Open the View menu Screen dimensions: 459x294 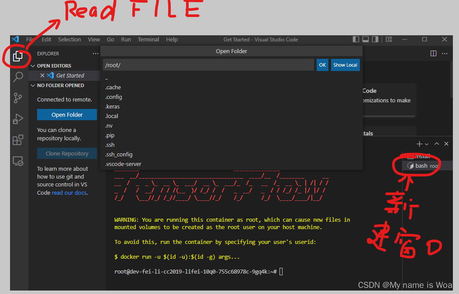(94, 39)
